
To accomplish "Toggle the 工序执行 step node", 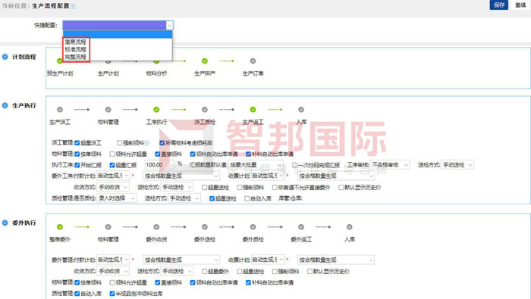I will pos(156,110).
